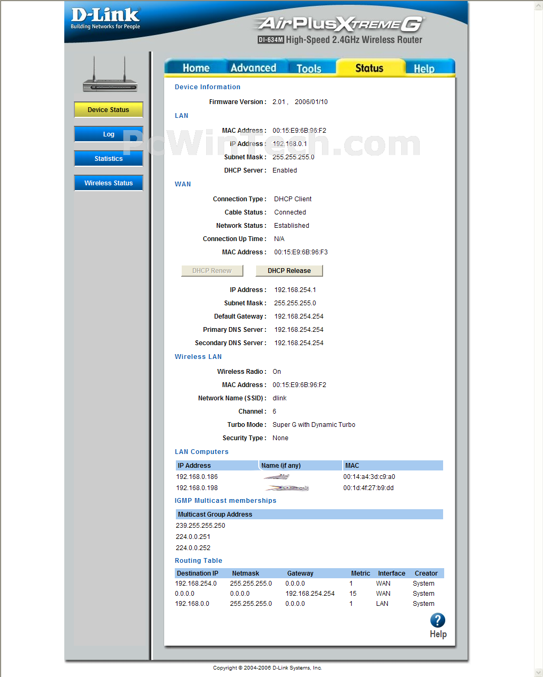Click routing destination 192.168.254.0
This screenshot has height=677, width=543.
click(x=196, y=584)
